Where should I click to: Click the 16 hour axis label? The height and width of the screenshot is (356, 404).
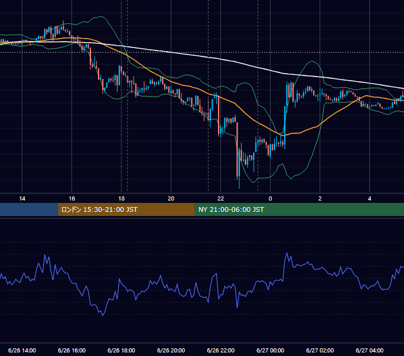(x=72, y=199)
